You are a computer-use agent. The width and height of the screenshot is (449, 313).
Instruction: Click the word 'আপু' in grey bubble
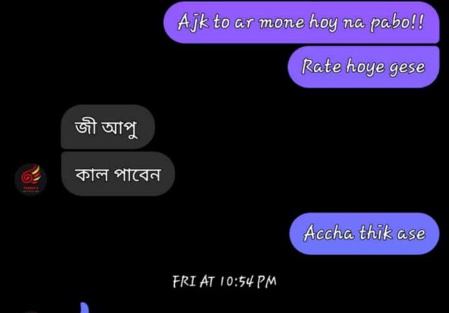(120, 128)
